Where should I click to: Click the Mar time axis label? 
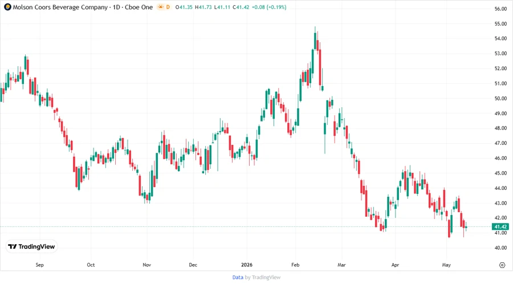coord(341,265)
